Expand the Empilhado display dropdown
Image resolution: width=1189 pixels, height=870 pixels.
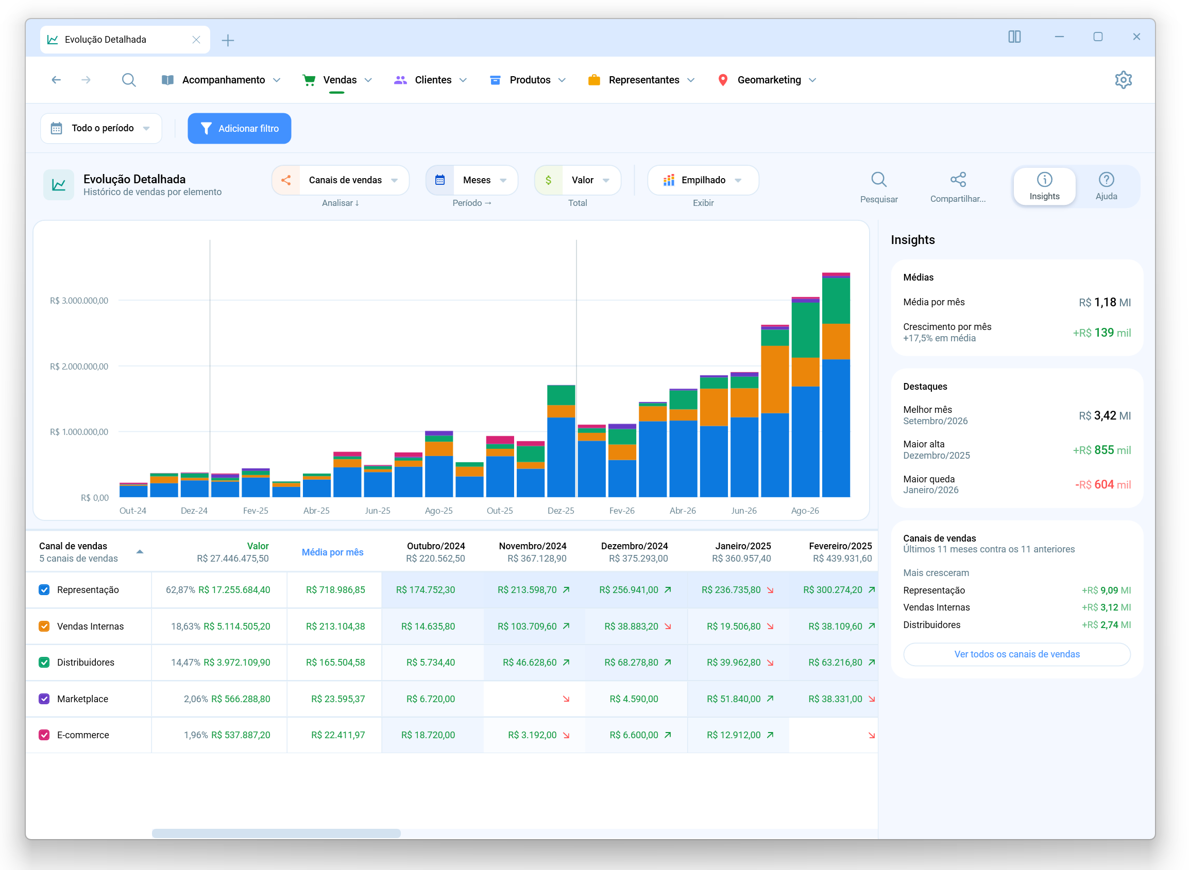coord(703,180)
